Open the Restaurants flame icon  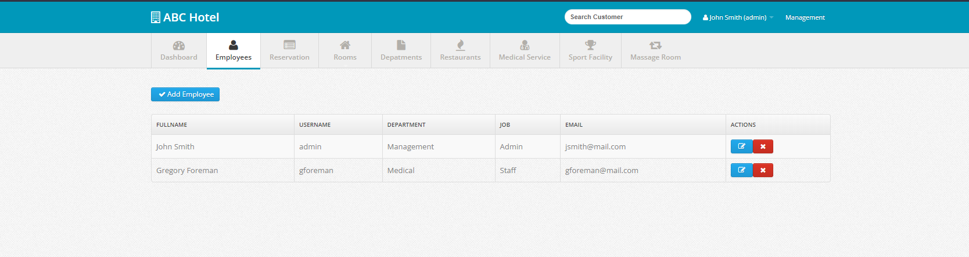point(460,45)
